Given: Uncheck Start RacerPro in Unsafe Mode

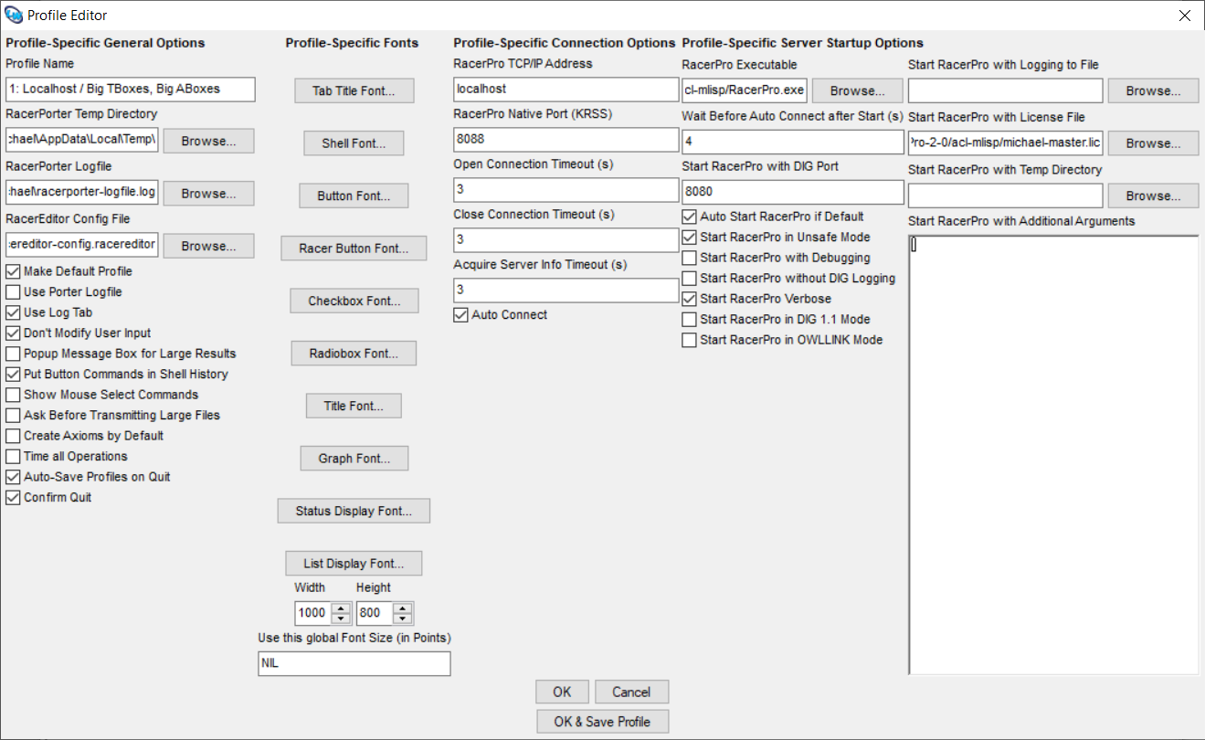Looking at the screenshot, I should [689, 238].
